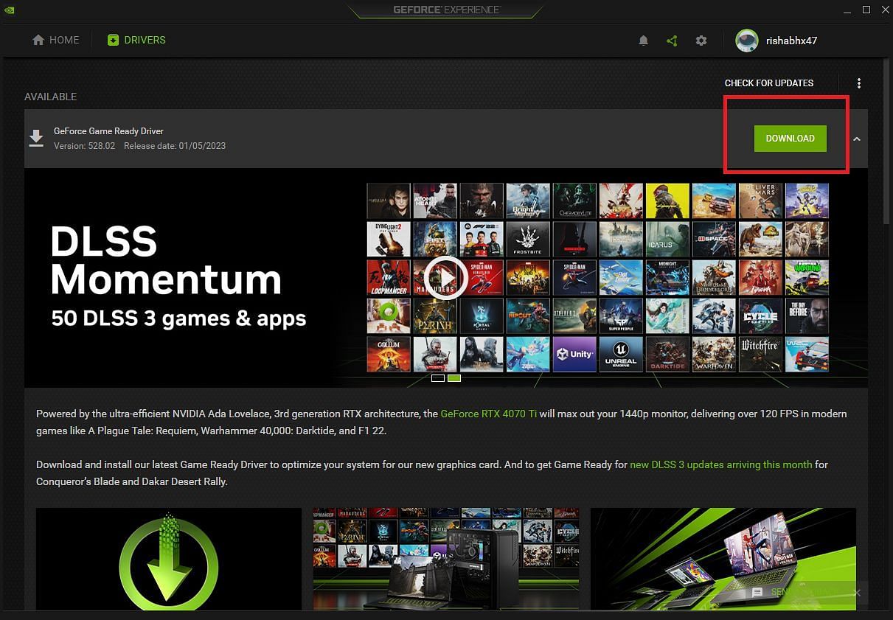
Task: Open the gaming PC desktop thumbnail
Action: 446,559
